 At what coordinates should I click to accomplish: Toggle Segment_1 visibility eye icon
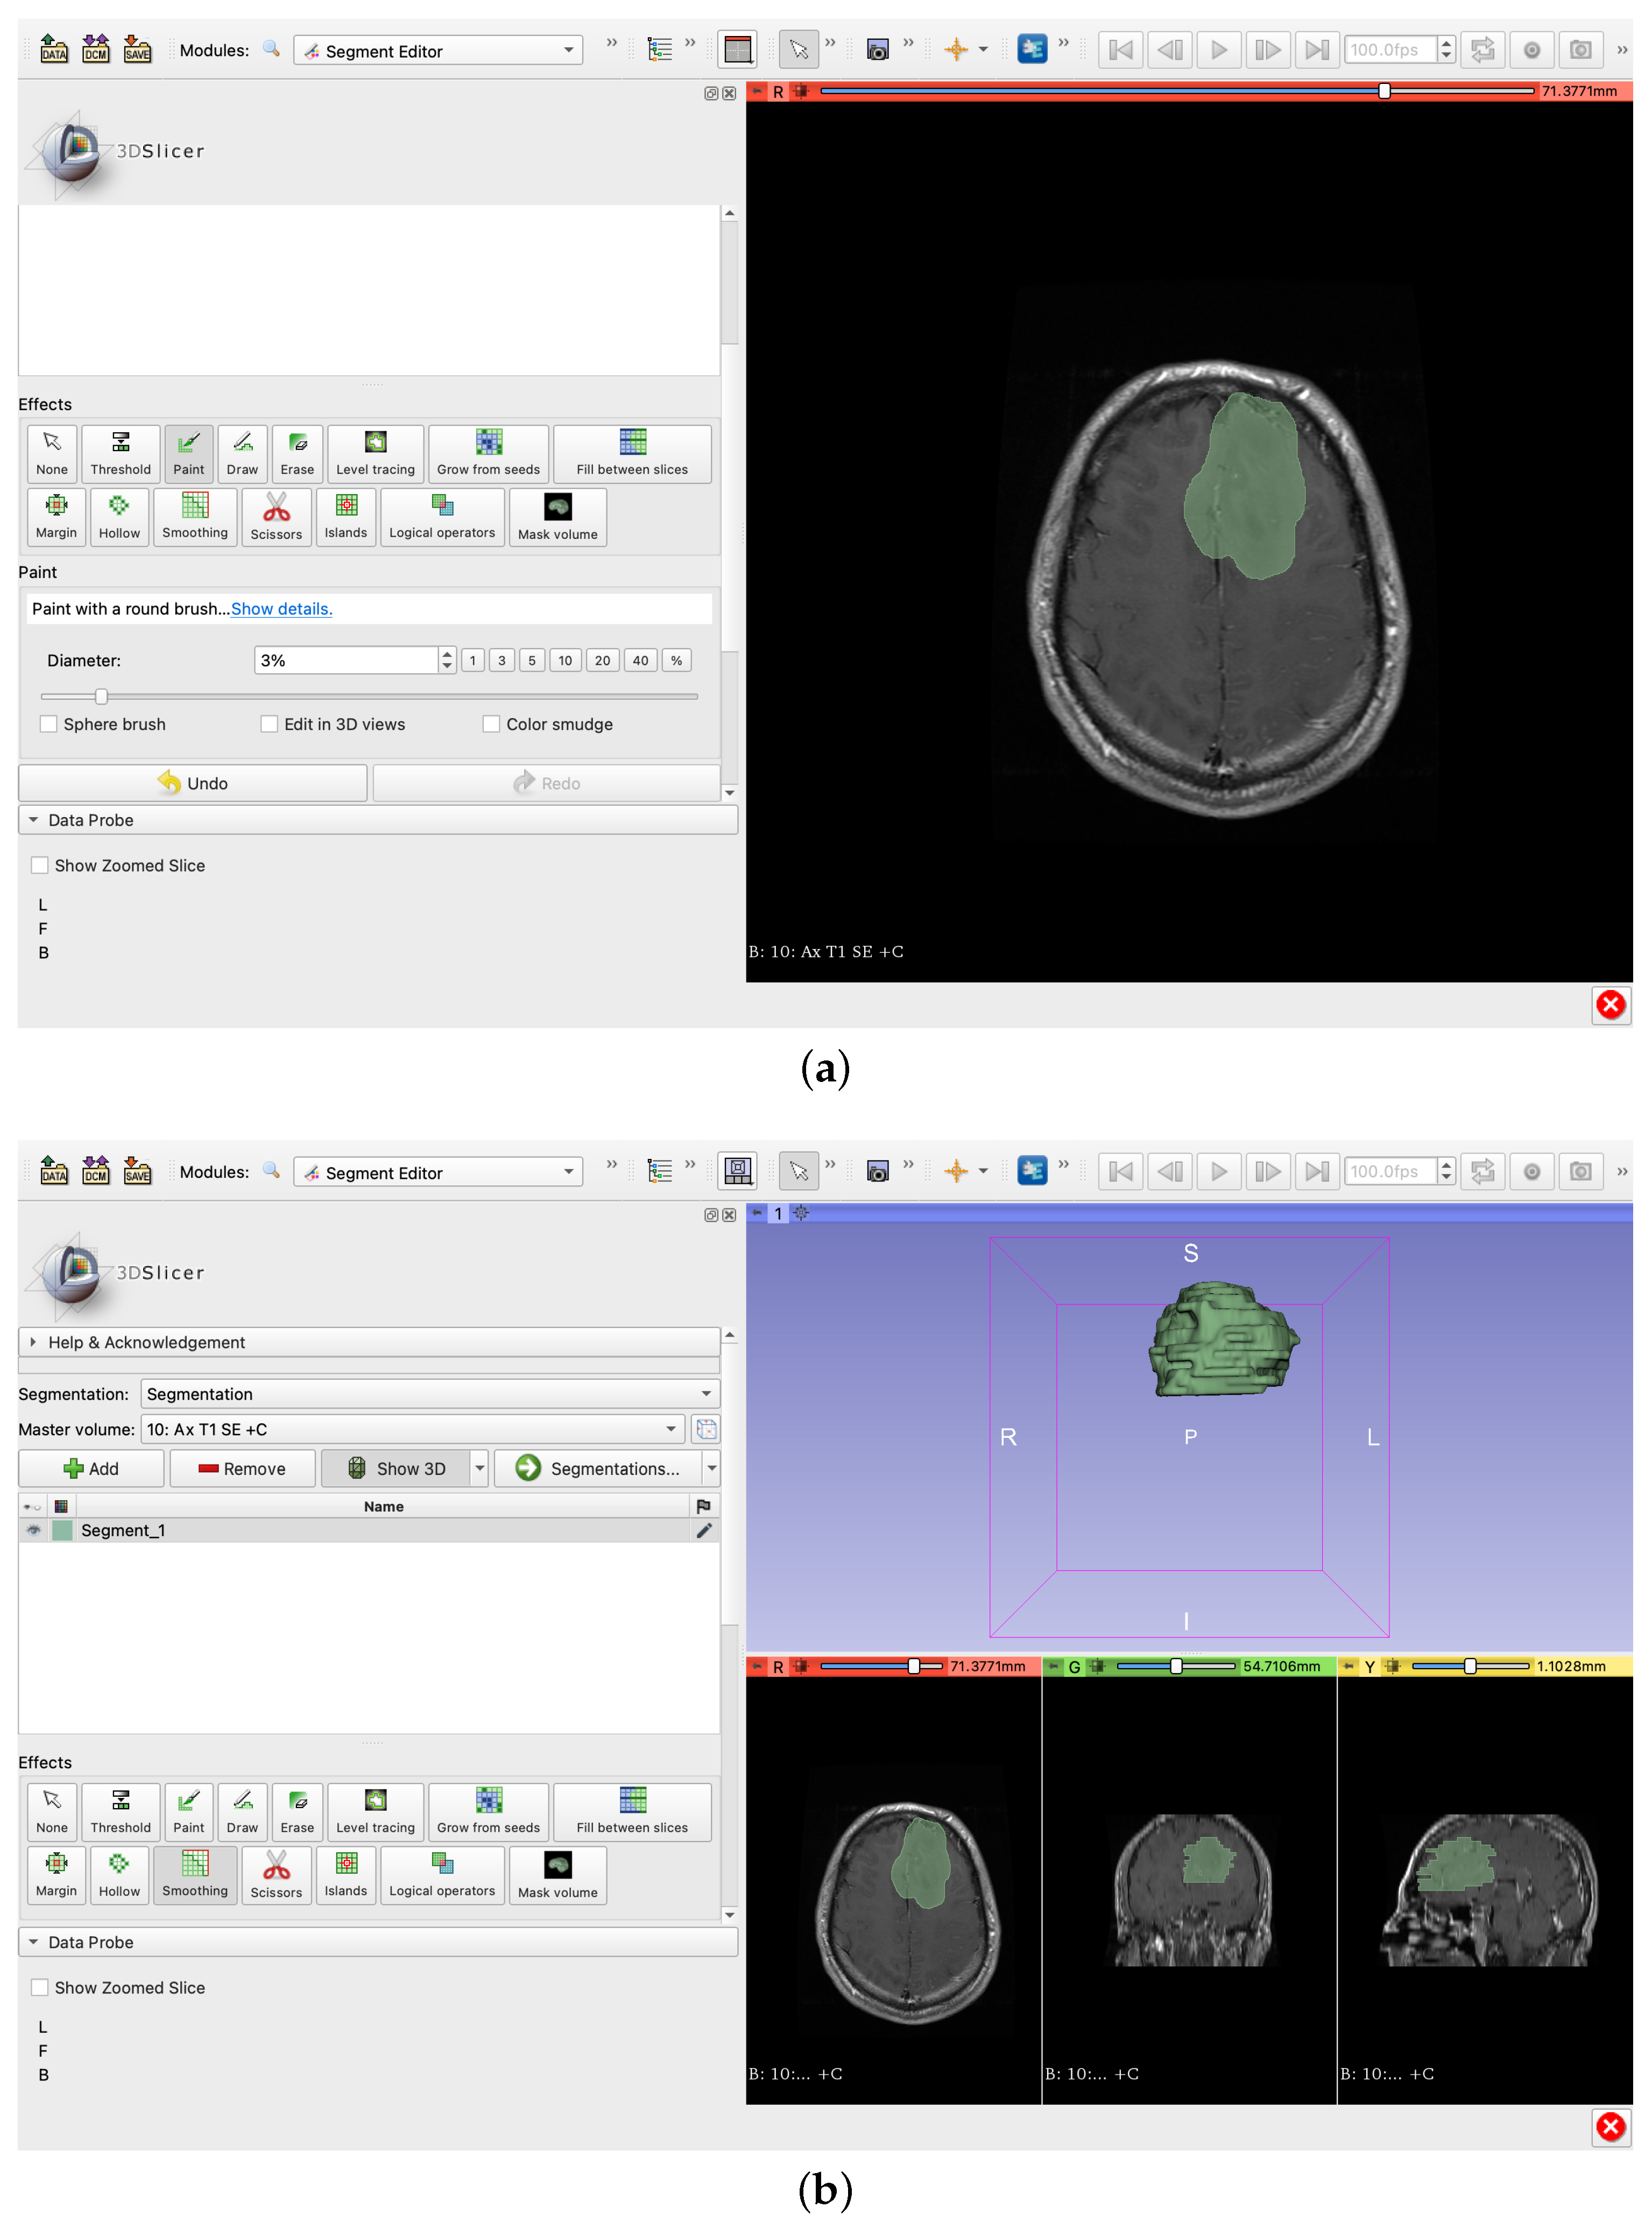pyautogui.click(x=33, y=1530)
